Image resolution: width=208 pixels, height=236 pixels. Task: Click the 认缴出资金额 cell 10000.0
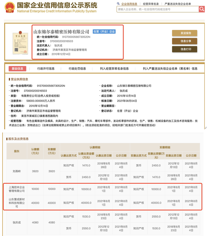click(x=86, y=189)
